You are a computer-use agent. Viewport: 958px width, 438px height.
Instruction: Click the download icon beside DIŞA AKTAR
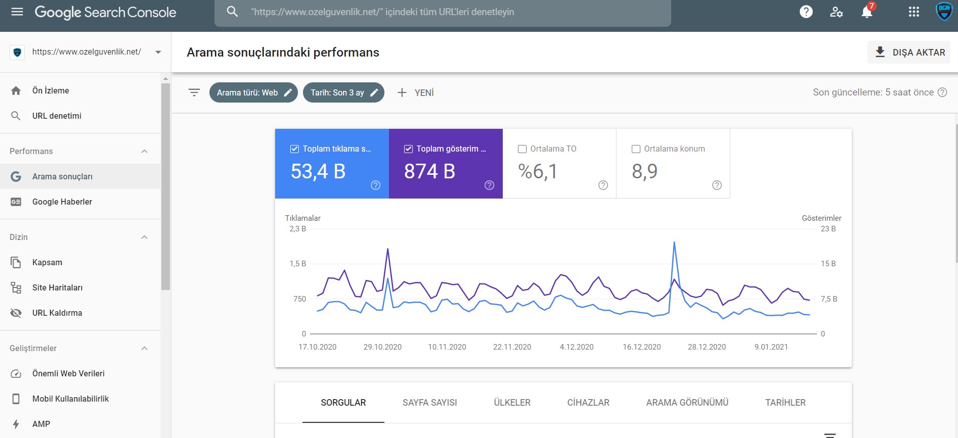point(880,52)
